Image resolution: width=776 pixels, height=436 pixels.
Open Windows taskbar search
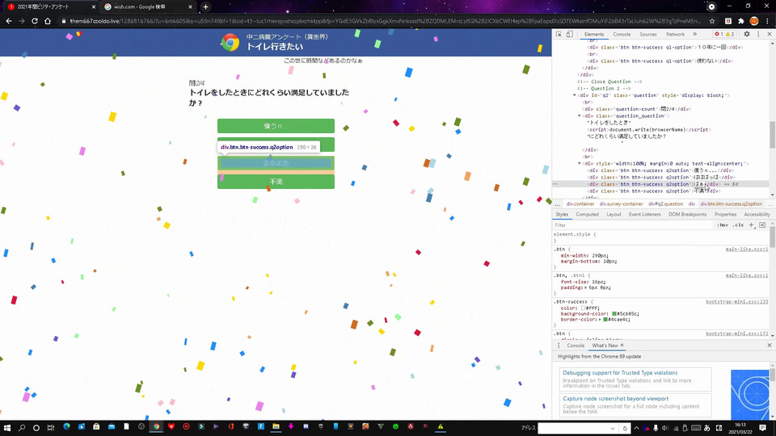pyautogui.click(x=22, y=428)
